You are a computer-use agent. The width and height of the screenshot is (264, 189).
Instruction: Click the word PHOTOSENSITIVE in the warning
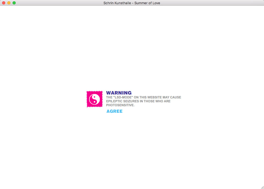[x=120, y=105]
